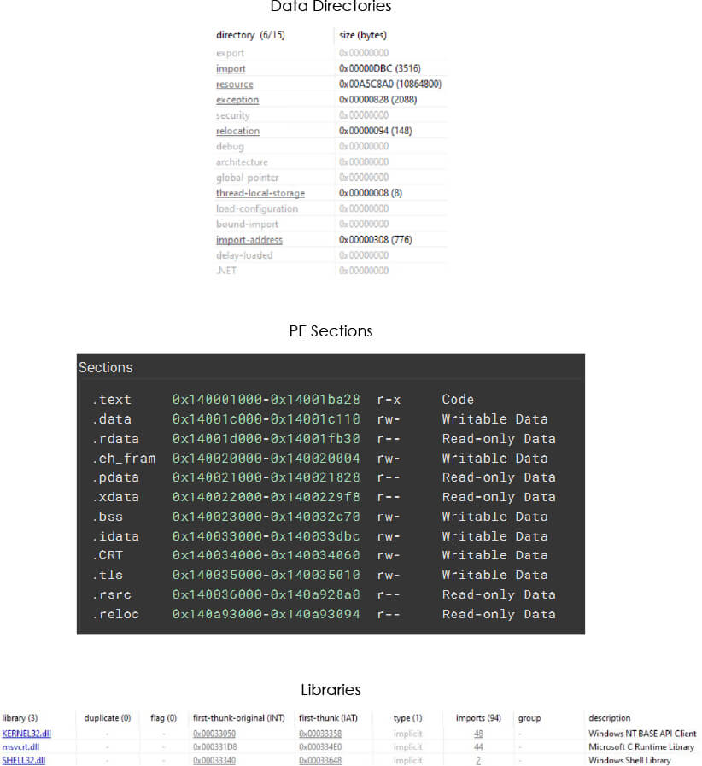Select the import-address directory link

coord(249,240)
